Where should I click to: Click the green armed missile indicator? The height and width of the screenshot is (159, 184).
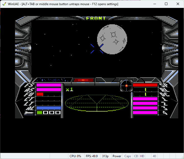click(40, 113)
